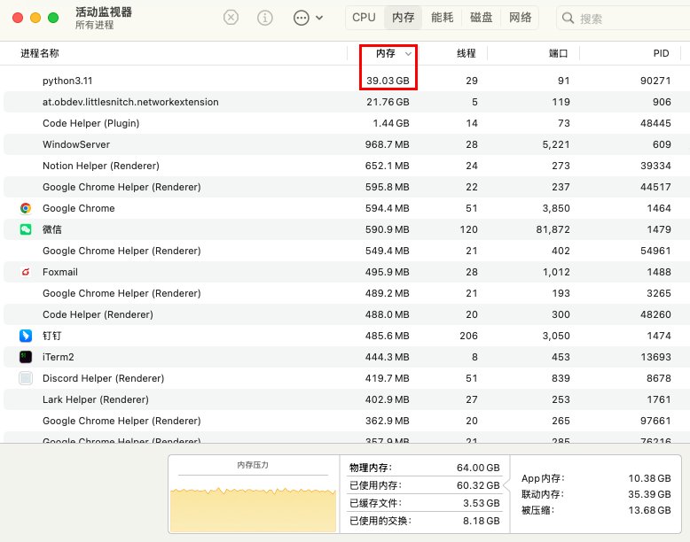Select the 微信 process name
The image size is (690, 542).
[52, 229]
